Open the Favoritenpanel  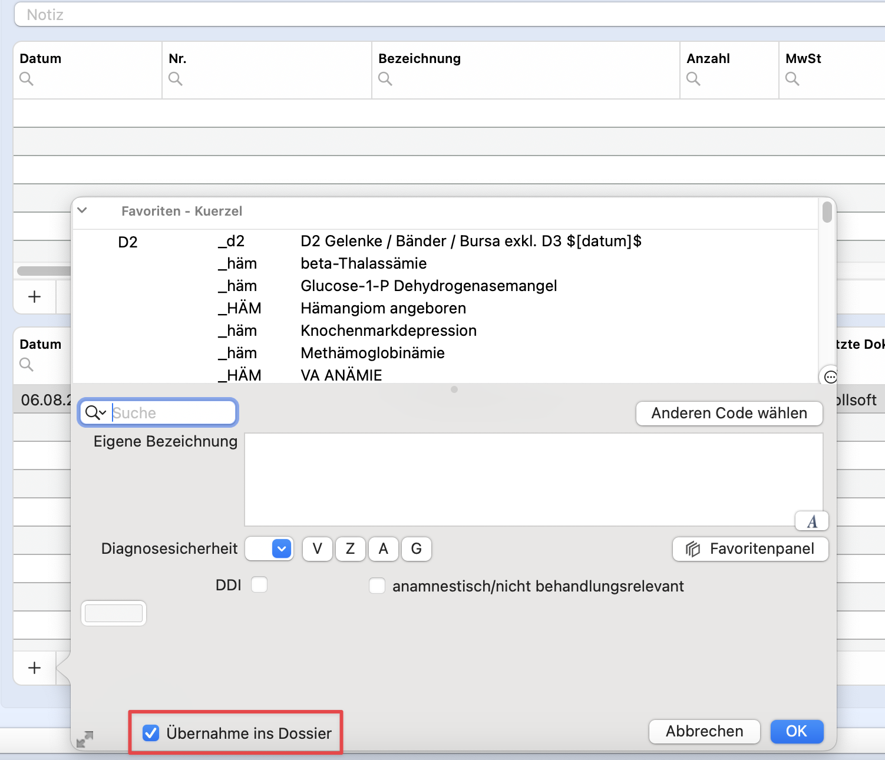[750, 549]
